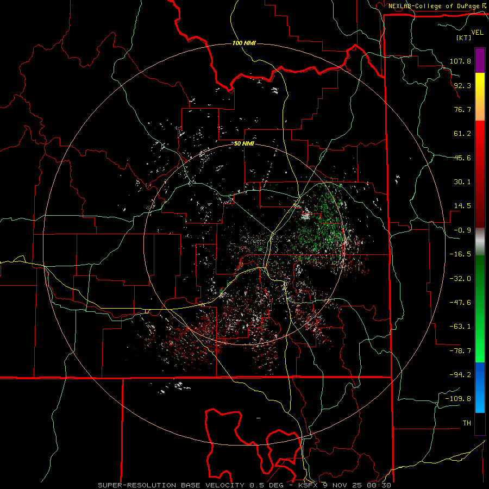The height and width of the screenshot is (489, 489).
Task: Select the -63.1 legend value
Action: pos(460,327)
